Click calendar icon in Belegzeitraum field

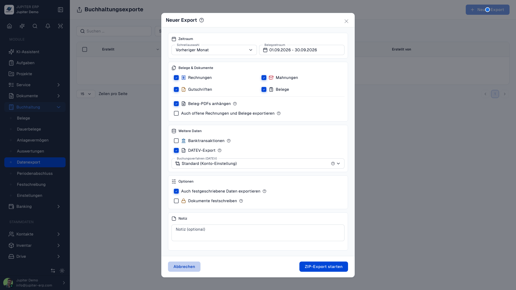[x=265, y=50]
